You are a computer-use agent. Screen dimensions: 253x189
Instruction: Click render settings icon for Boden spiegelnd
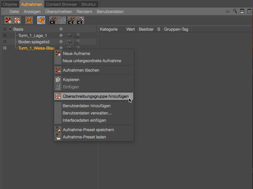pos(77,42)
